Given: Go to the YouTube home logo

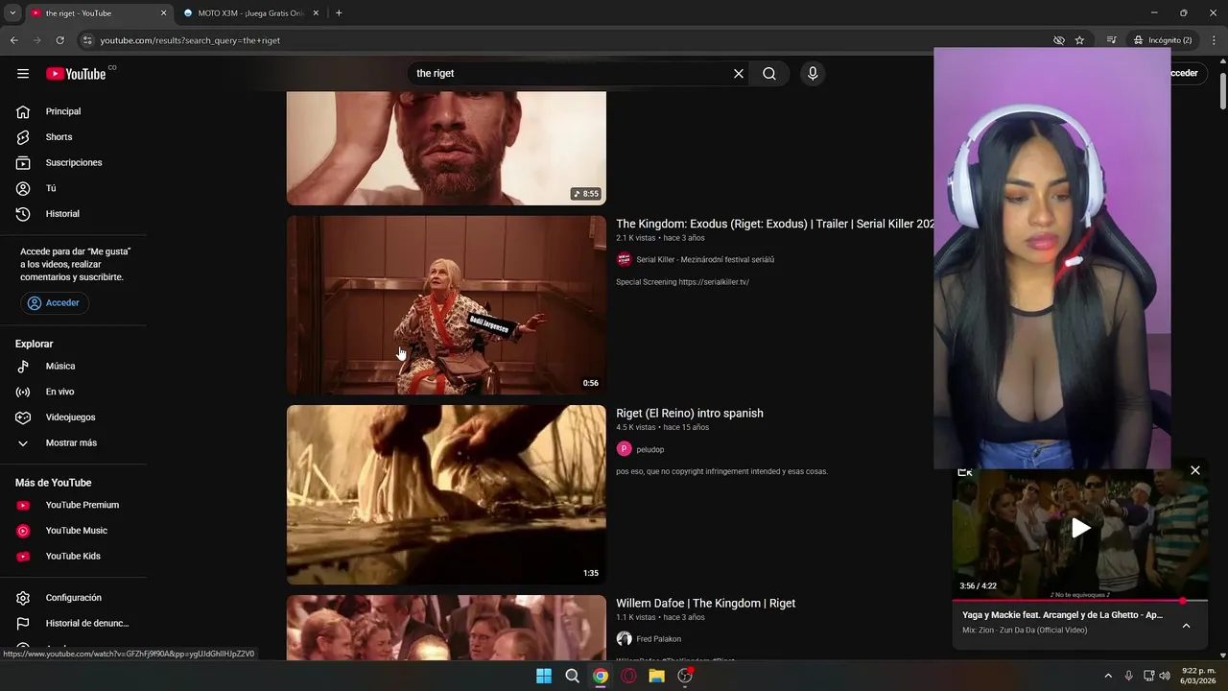Looking at the screenshot, I should click(76, 74).
